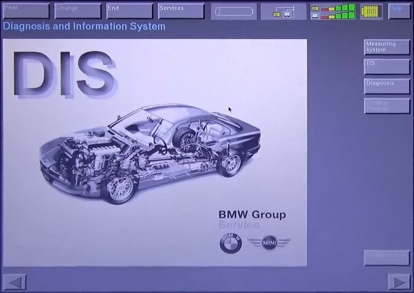Click the Print button
The width and height of the screenshot is (414, 293).
(x=26, y=11)
